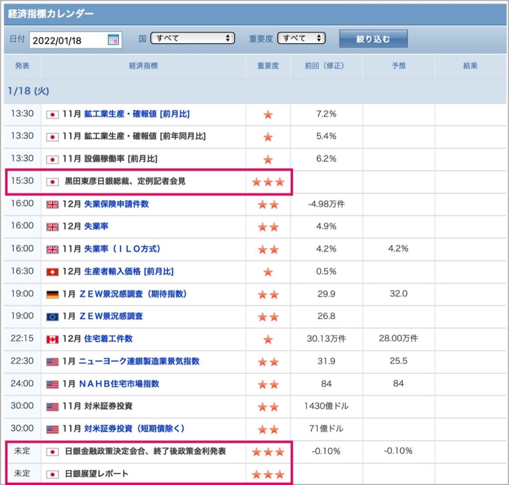Click the 1/18 (火) date heading
509x485 pixels.
click(x=28, y=91)
